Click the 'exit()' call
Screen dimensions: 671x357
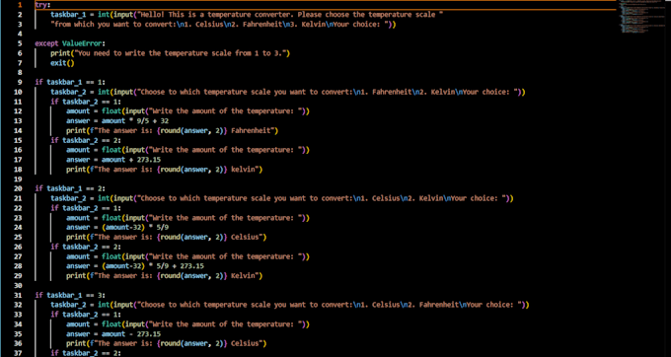point(62,63)
